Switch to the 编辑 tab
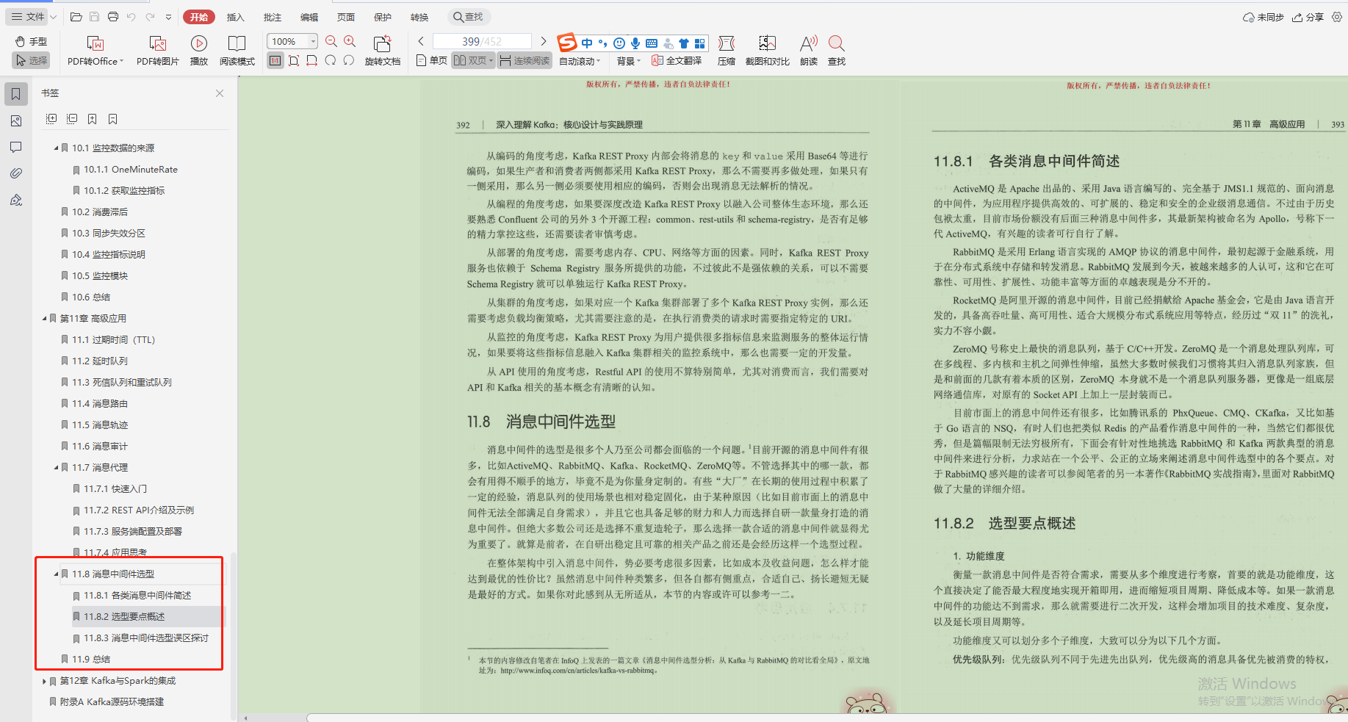Viewport: 1348px width, 722px height. pyautogui.click(x=309, y=17)
